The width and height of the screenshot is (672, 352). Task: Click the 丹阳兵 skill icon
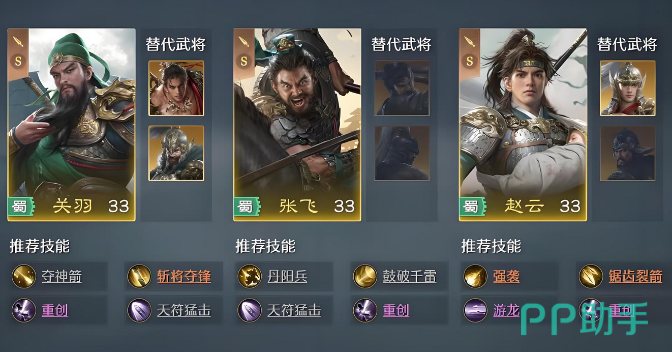click(x=250, y=276)
